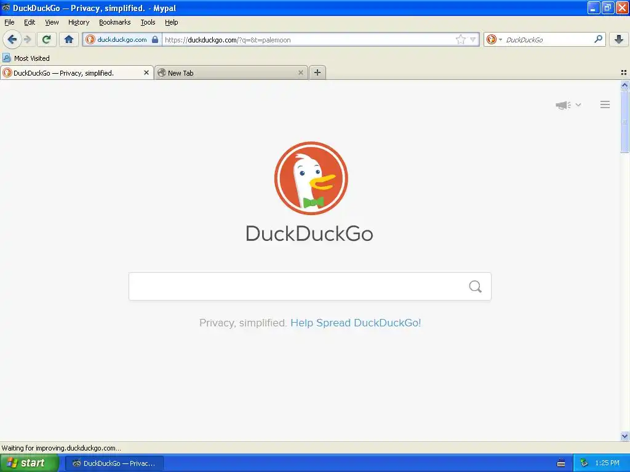Screen dimensions: 630x472
Task: Click the vertical scrollbar thumb
Action: (625, 122)
